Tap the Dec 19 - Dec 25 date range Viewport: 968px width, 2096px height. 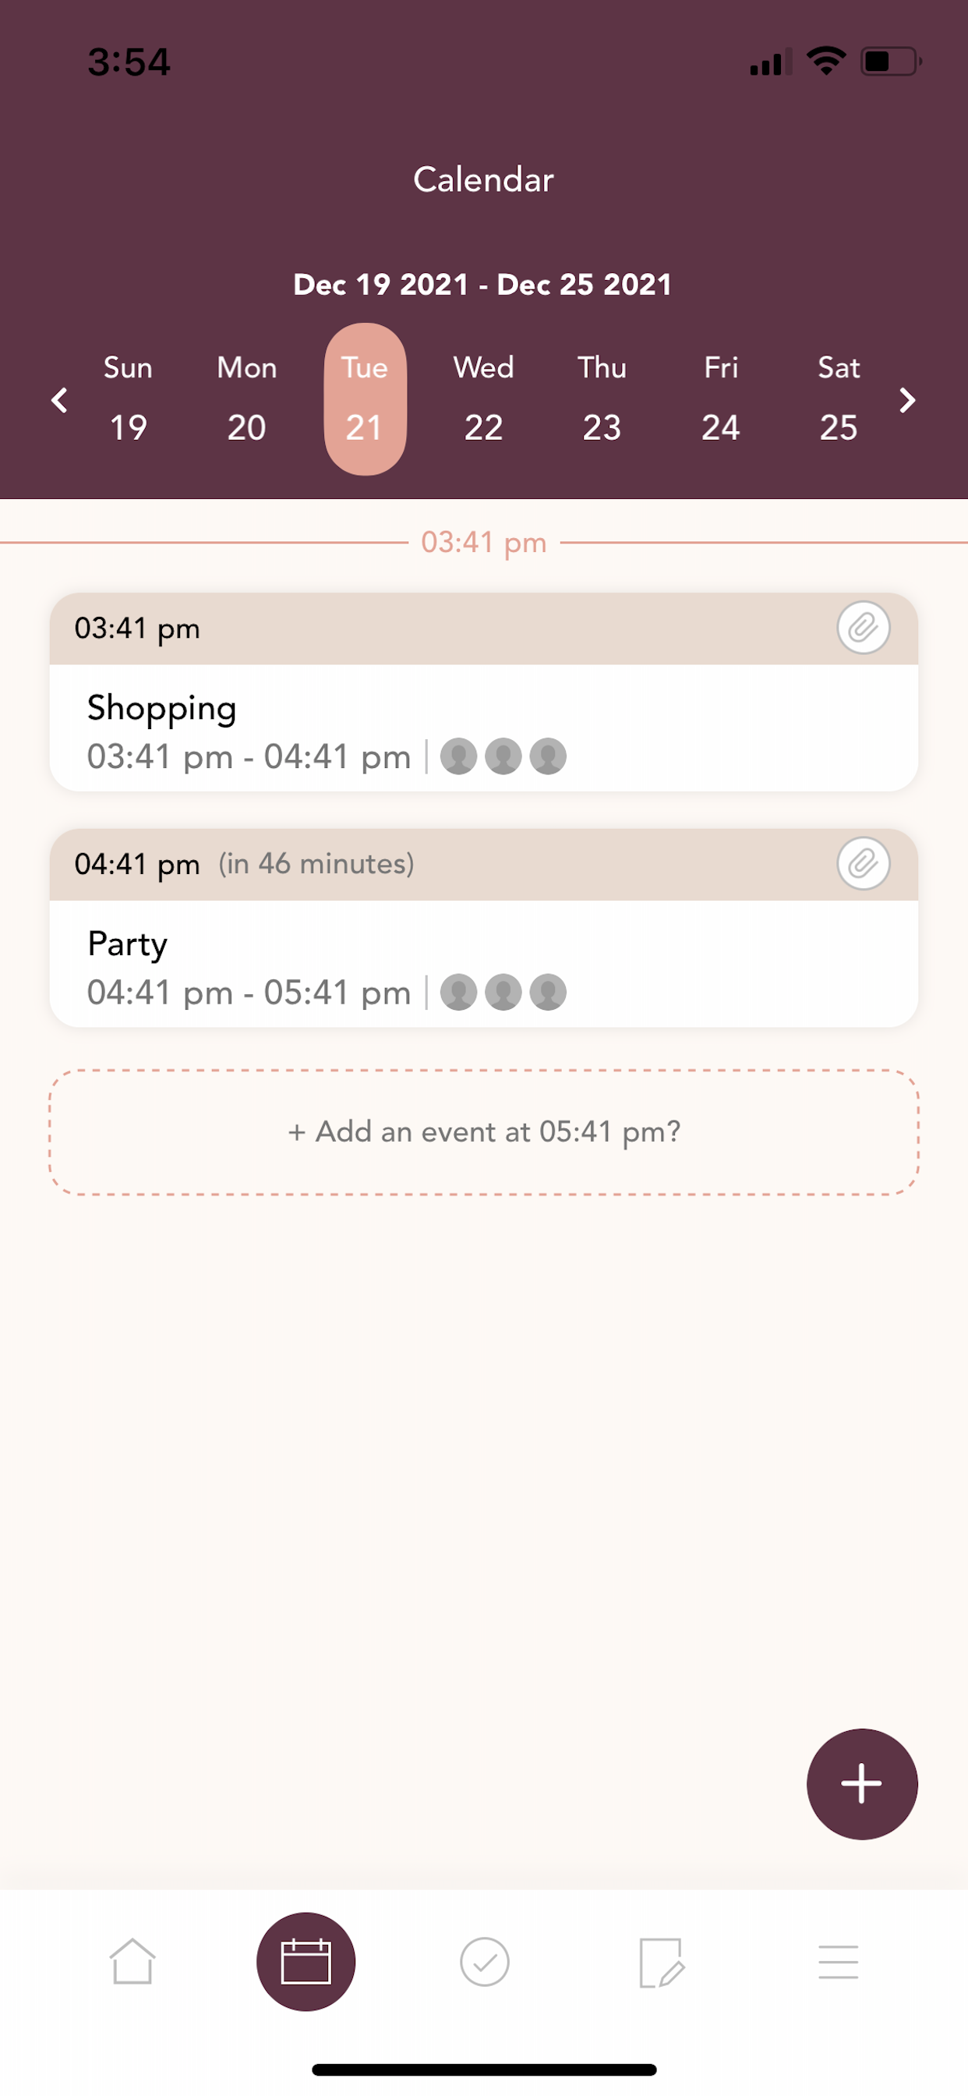(483, 284)
